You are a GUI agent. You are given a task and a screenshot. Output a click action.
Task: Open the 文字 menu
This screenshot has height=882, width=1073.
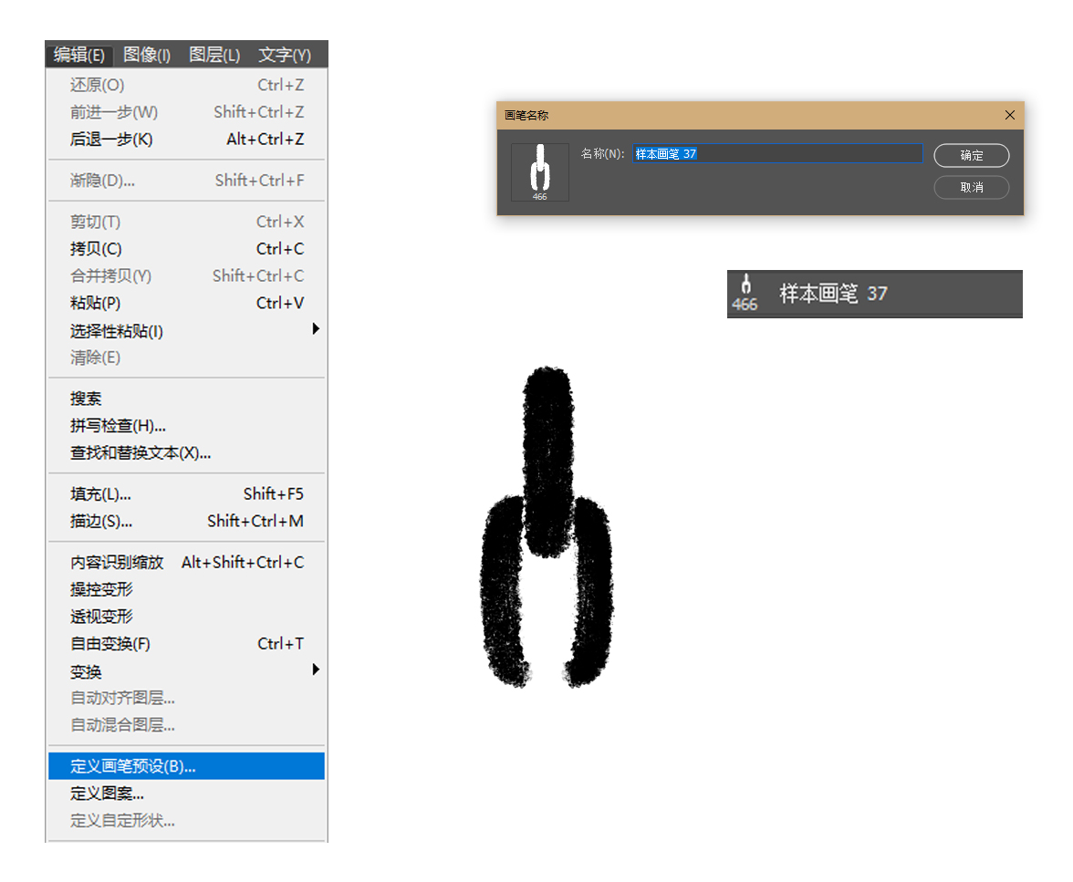click(x=284, y=55)
